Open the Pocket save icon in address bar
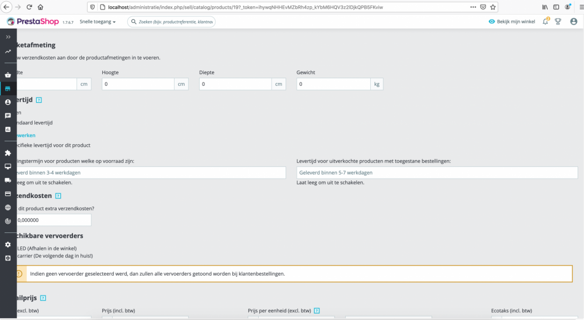Screen dimensions: 584x320 (x=483, y=7)
